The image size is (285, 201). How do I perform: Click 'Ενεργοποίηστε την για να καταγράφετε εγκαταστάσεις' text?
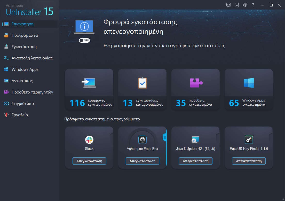[x=164, y=46]
